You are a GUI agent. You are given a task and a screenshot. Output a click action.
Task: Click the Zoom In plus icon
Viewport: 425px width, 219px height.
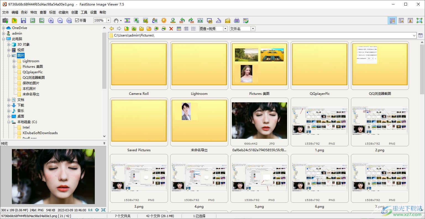[51, 20]
